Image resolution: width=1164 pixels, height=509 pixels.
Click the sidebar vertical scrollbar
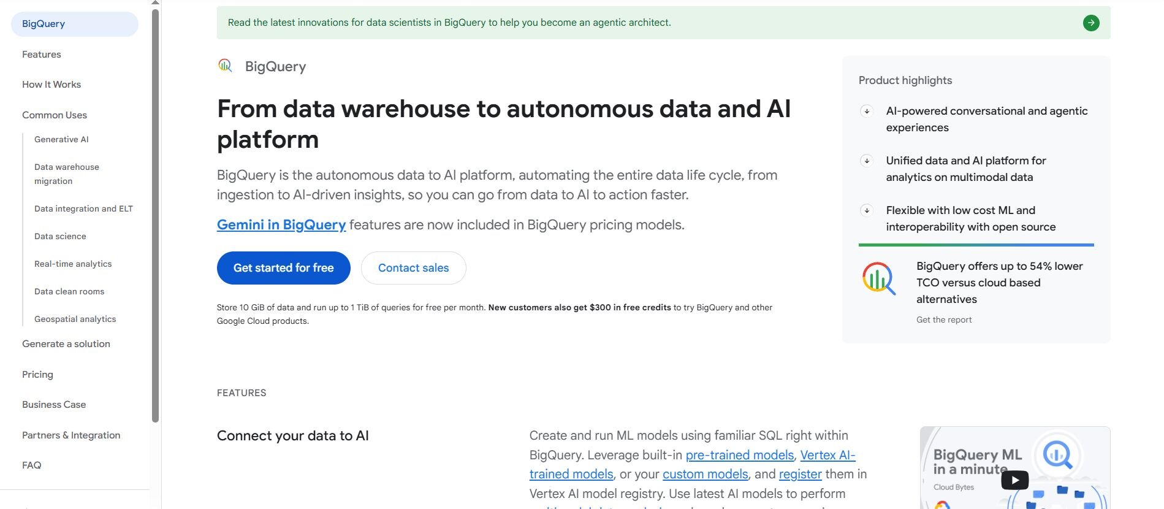(x=155, y=215)
